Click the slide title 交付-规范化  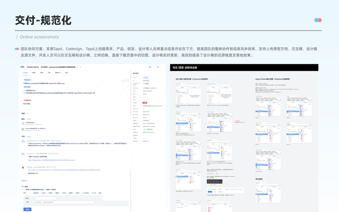(43, 20)
